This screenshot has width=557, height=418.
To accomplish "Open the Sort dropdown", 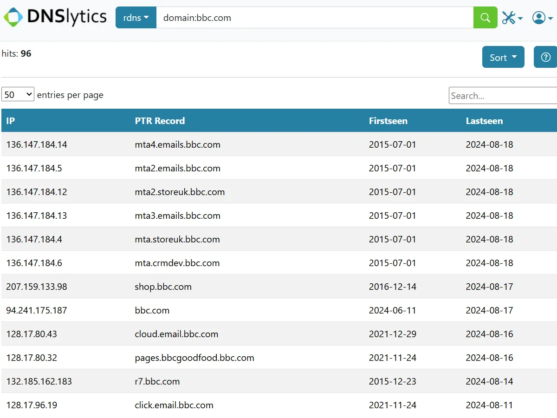I will 503,57.
